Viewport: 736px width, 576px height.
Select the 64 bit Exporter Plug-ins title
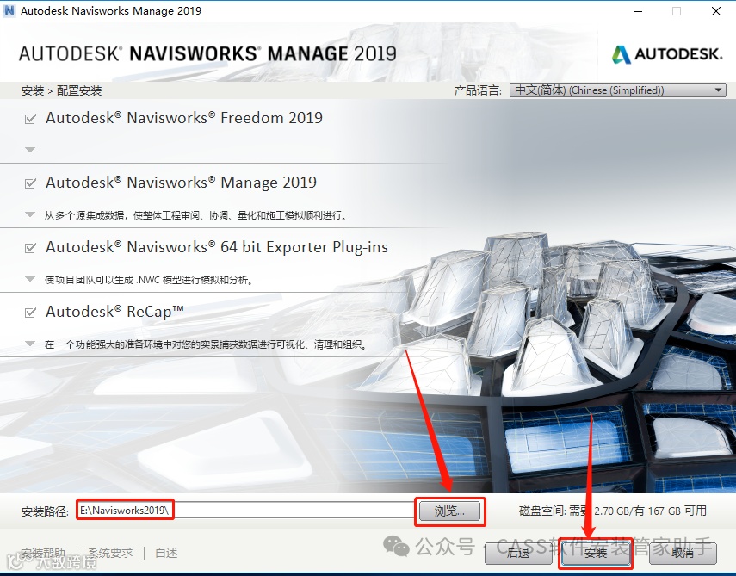click(x=217, y=247)
